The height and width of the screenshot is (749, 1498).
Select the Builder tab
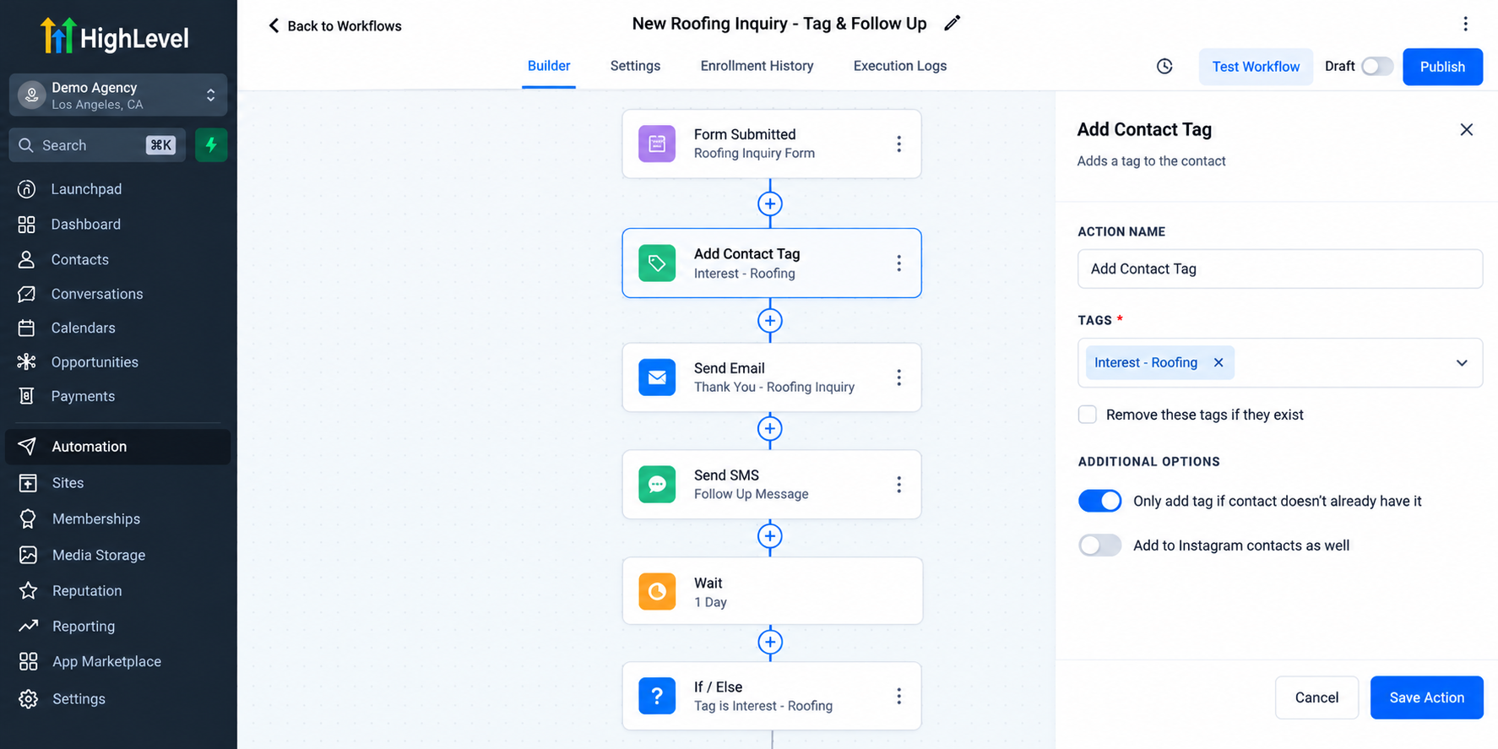549,66
